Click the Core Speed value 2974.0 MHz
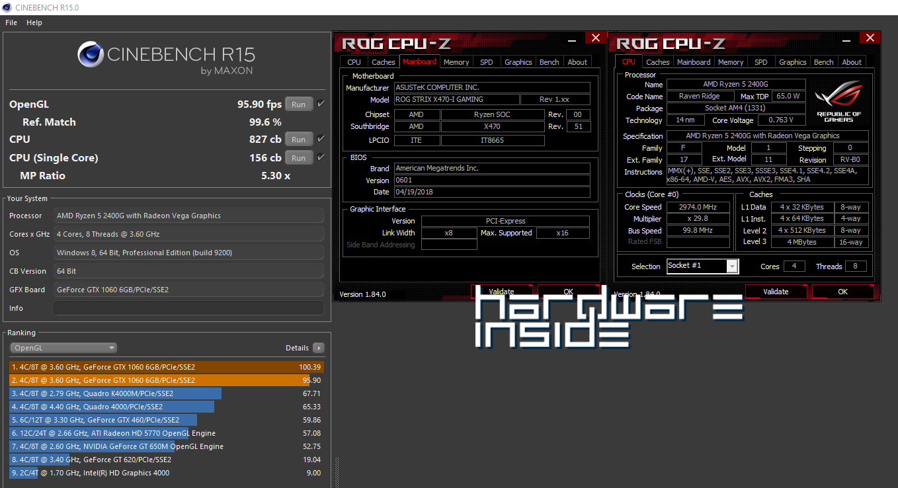Screen dimensions: 898x488 (698, 207)
